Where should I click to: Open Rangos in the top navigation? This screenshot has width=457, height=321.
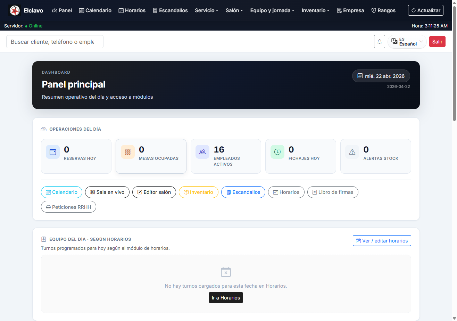(383, 10)
